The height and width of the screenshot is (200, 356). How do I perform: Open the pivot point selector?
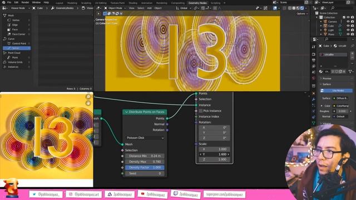(x=196, y=8)
